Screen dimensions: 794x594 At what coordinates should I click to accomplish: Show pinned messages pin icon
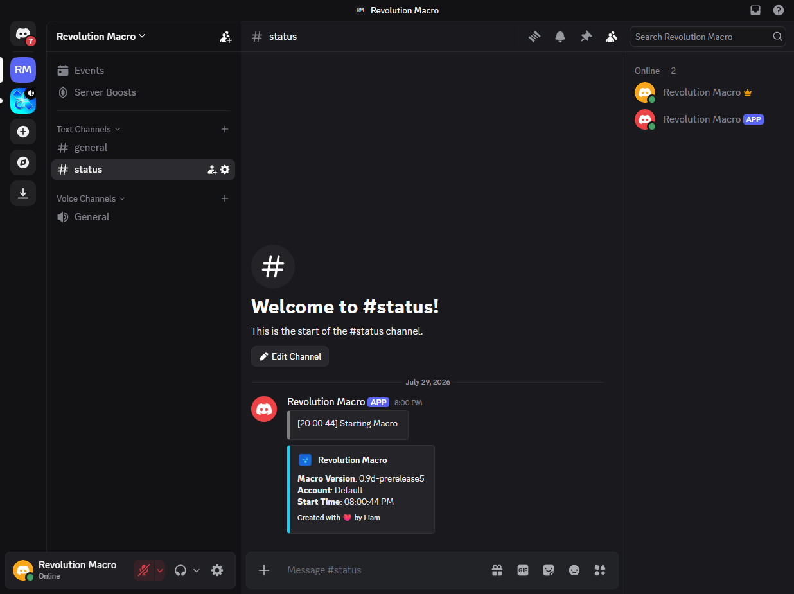point(586,37)
